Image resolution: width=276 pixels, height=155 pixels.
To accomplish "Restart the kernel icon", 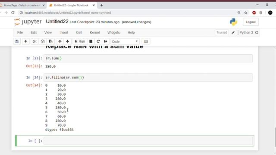I will (98, 41).
